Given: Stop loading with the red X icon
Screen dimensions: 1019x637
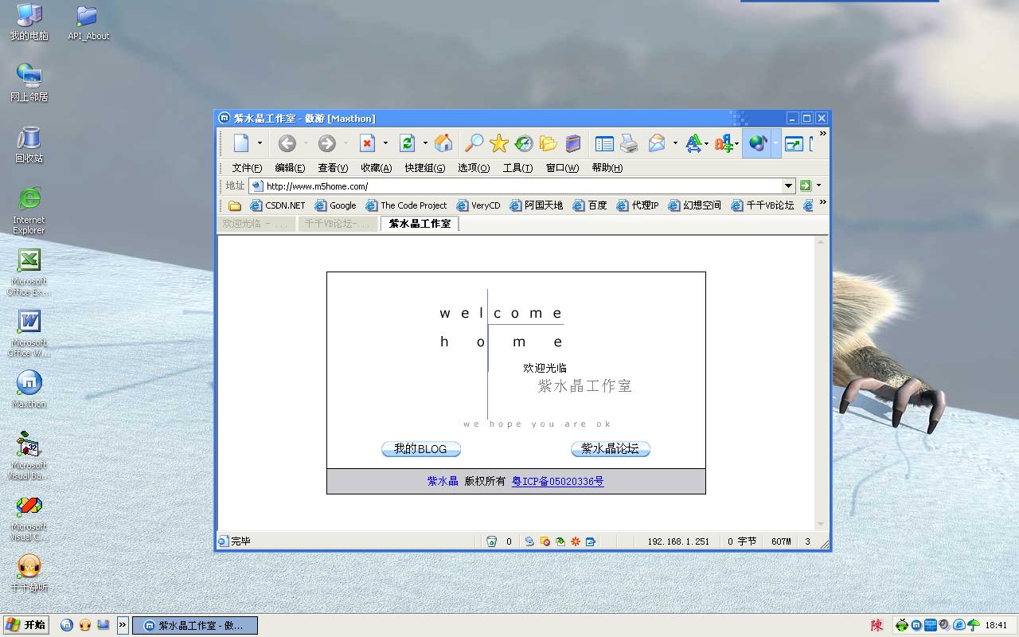Looking at the screenshot, I should pos(367,143).
